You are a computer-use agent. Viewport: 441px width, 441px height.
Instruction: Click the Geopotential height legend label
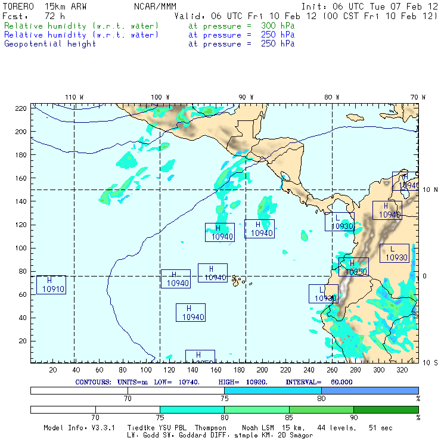50,44
